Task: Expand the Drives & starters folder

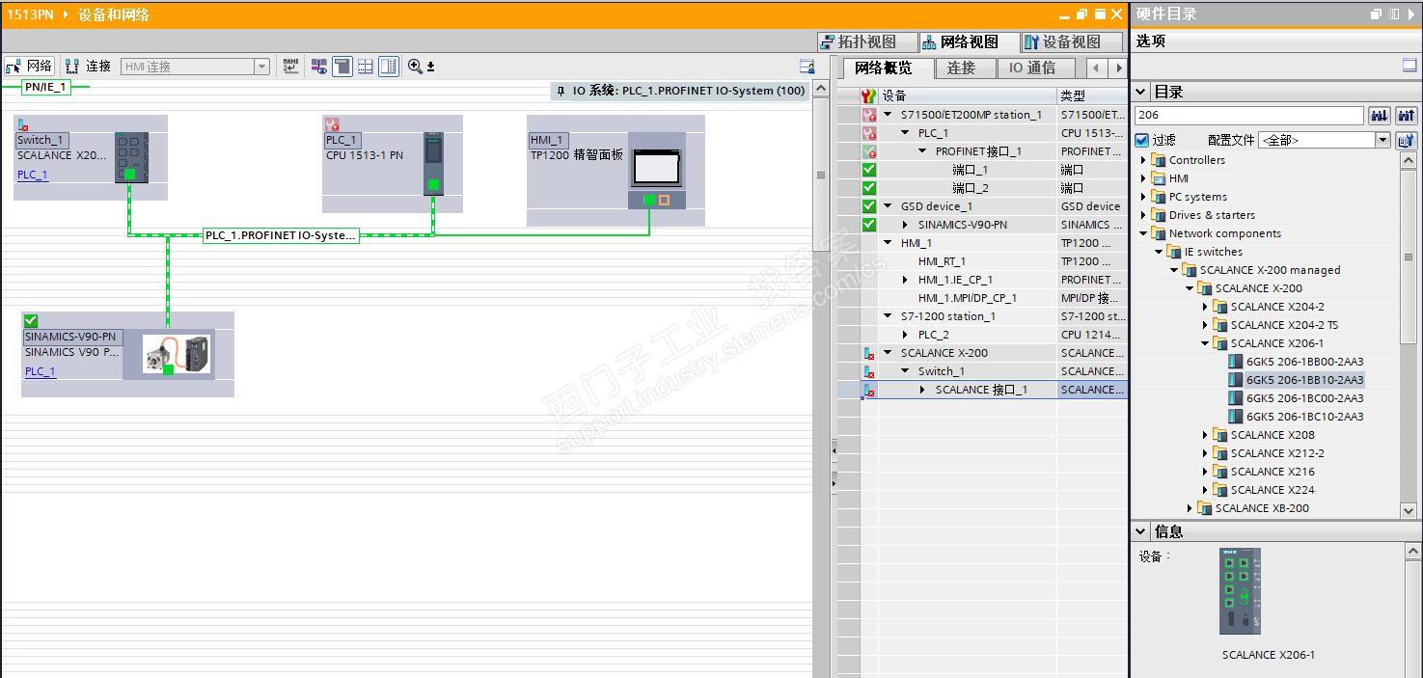Action: [1144, 215]
